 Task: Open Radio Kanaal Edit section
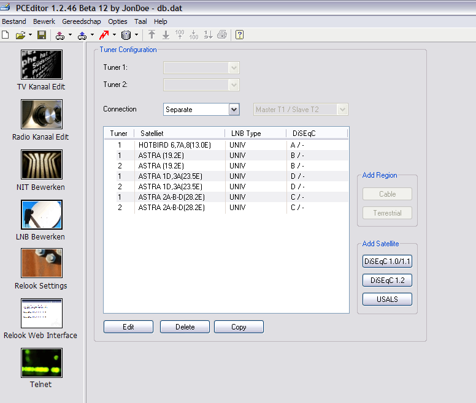tap(41, 120)
